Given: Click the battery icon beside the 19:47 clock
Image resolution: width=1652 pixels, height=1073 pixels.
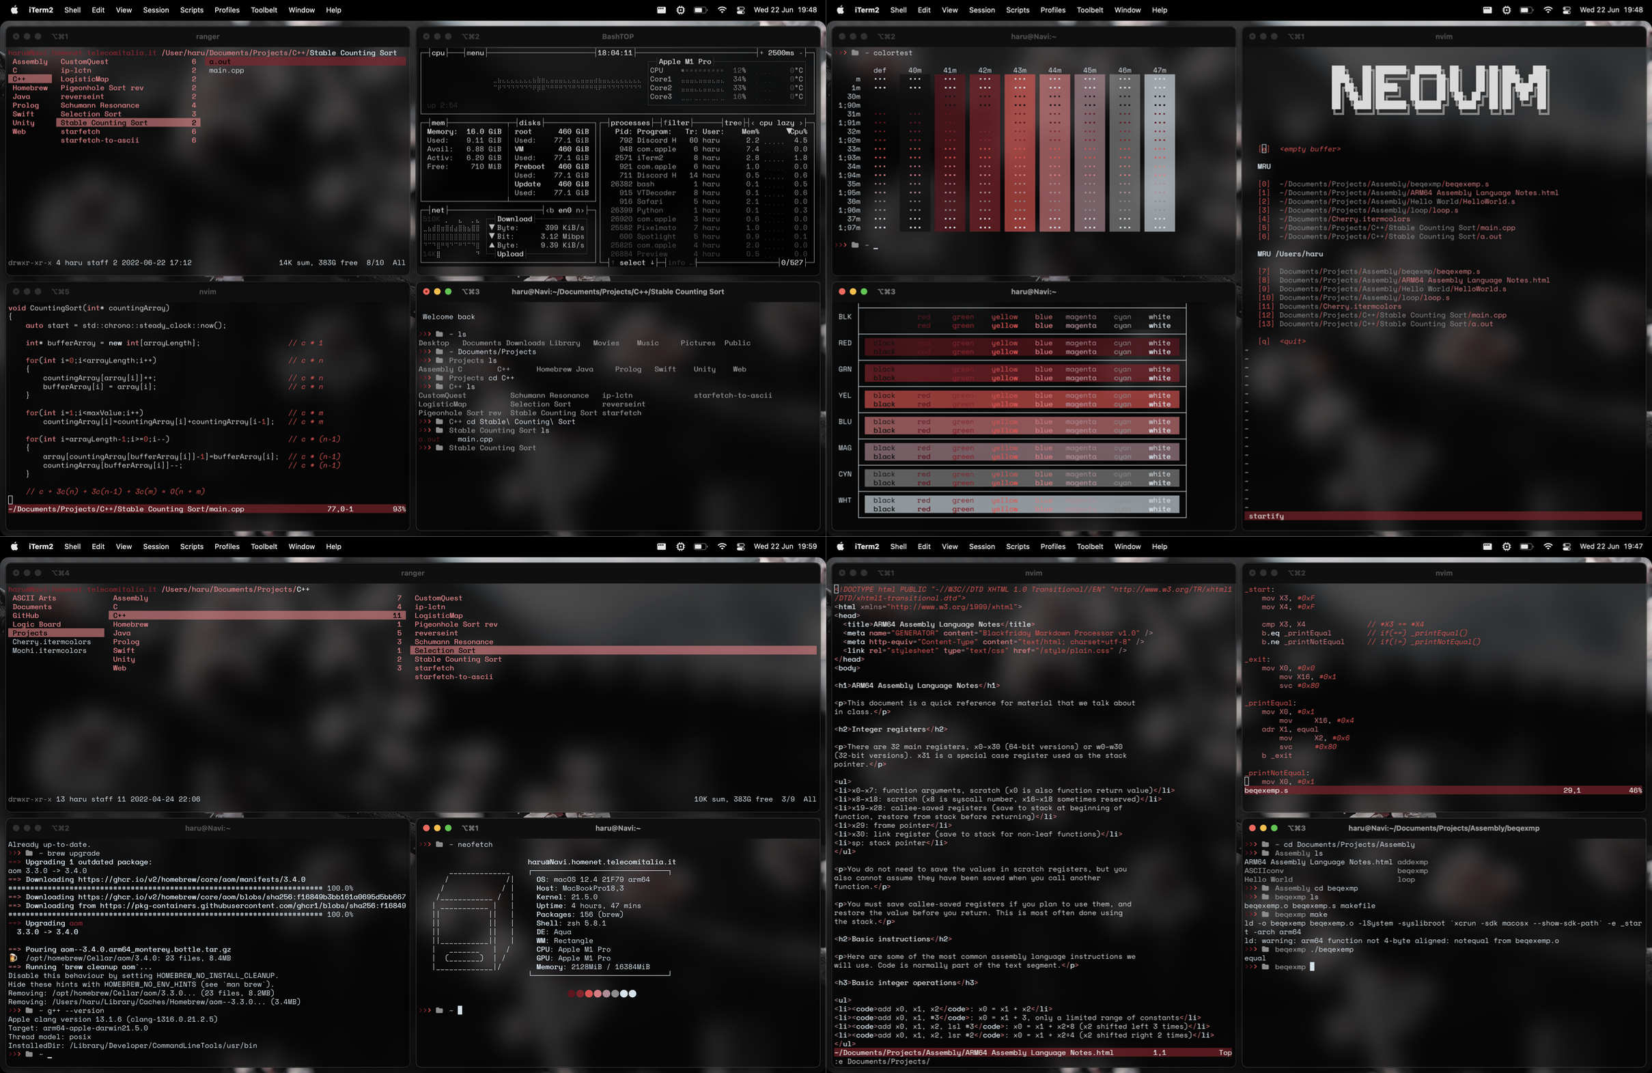Looking at the screenshot, I should pyautogui.click(x=1526, y=546).
